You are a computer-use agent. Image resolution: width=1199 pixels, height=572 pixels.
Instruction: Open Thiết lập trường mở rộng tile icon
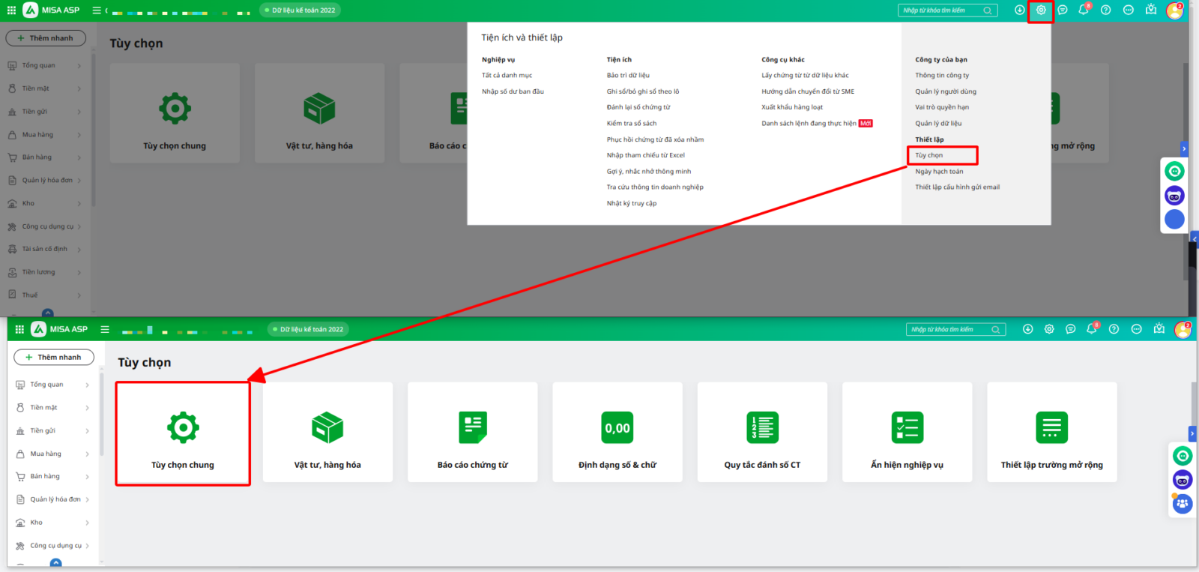[x=1051, y=428]
